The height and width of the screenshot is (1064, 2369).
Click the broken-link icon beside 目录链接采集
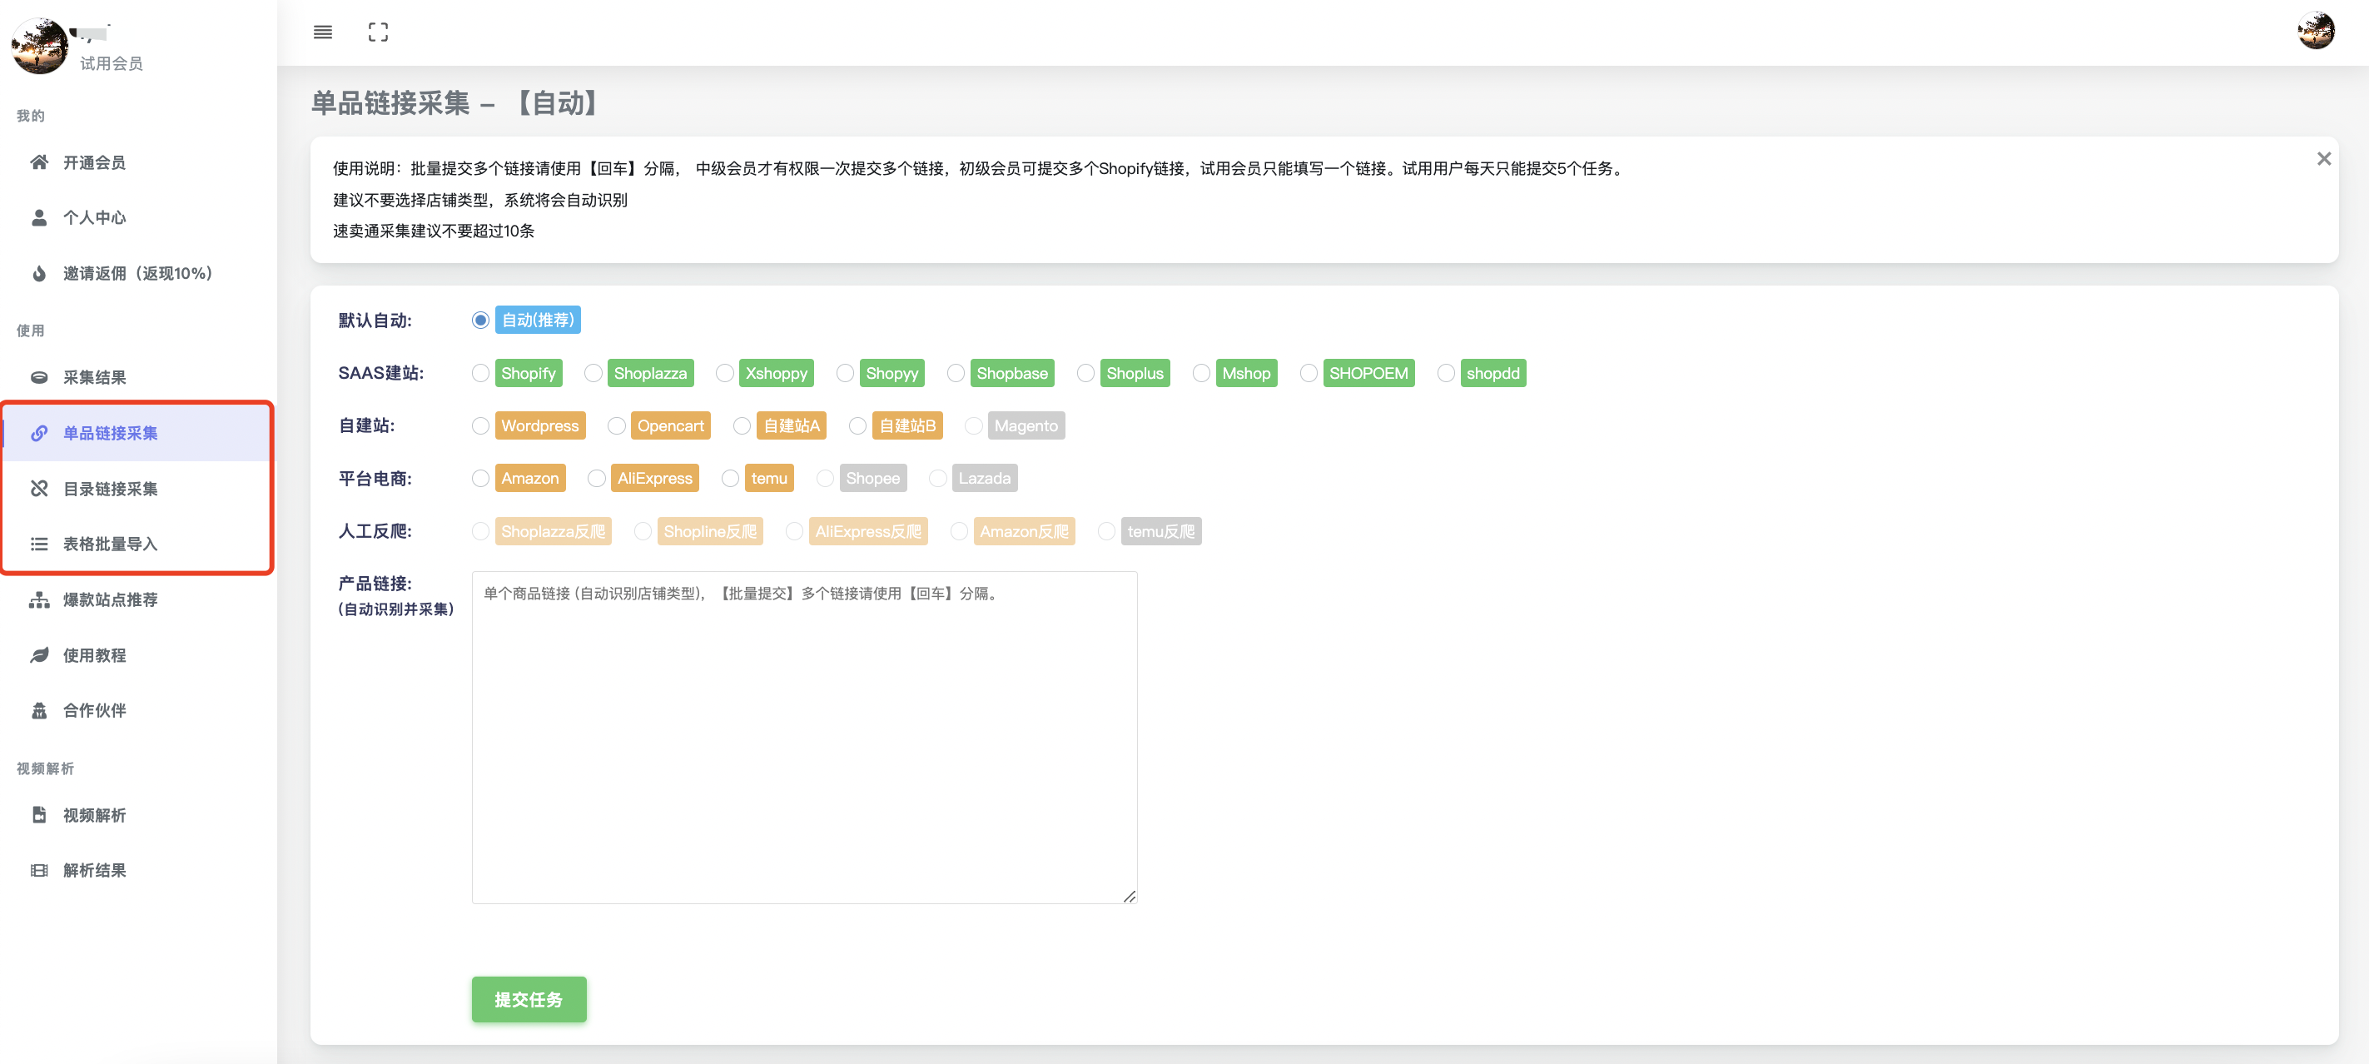[38, 489]
